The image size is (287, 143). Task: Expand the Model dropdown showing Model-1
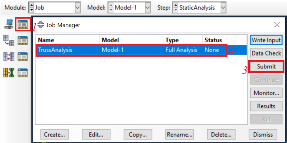[129, 8]
